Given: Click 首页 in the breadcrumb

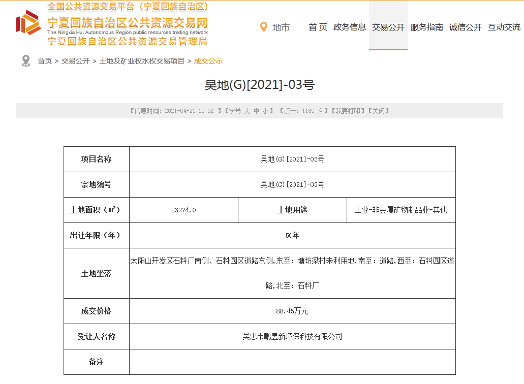Looking at the screenshot, I should pyautogui.click(x=45, y=61).
